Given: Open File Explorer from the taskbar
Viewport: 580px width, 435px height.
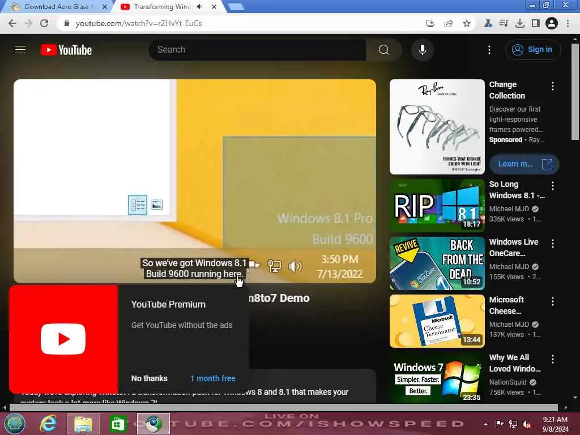Looking at the screenshot, I should click(83, 424).
